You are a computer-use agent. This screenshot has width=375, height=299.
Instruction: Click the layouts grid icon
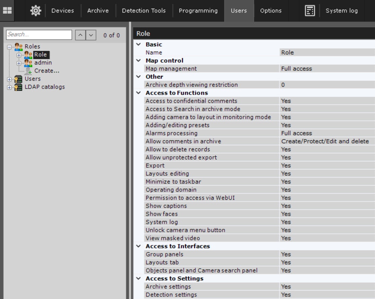pos(7,11)
